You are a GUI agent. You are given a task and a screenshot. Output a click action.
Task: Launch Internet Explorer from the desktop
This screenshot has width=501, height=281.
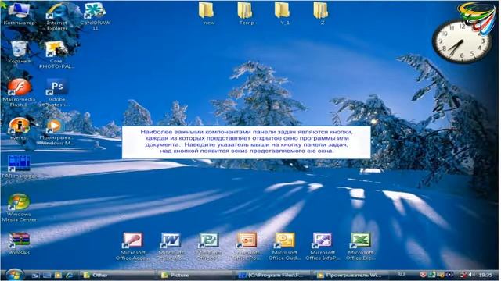57,16
